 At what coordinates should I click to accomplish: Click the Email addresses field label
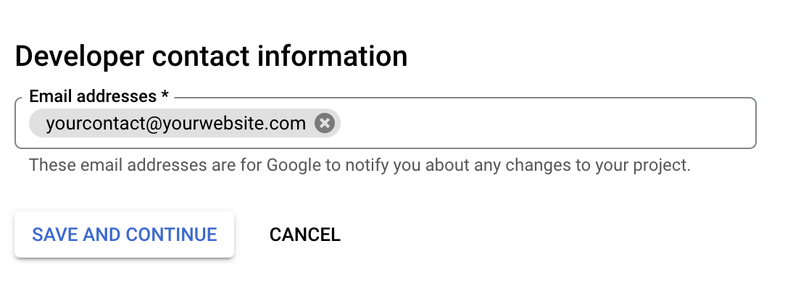coord(99,96)
